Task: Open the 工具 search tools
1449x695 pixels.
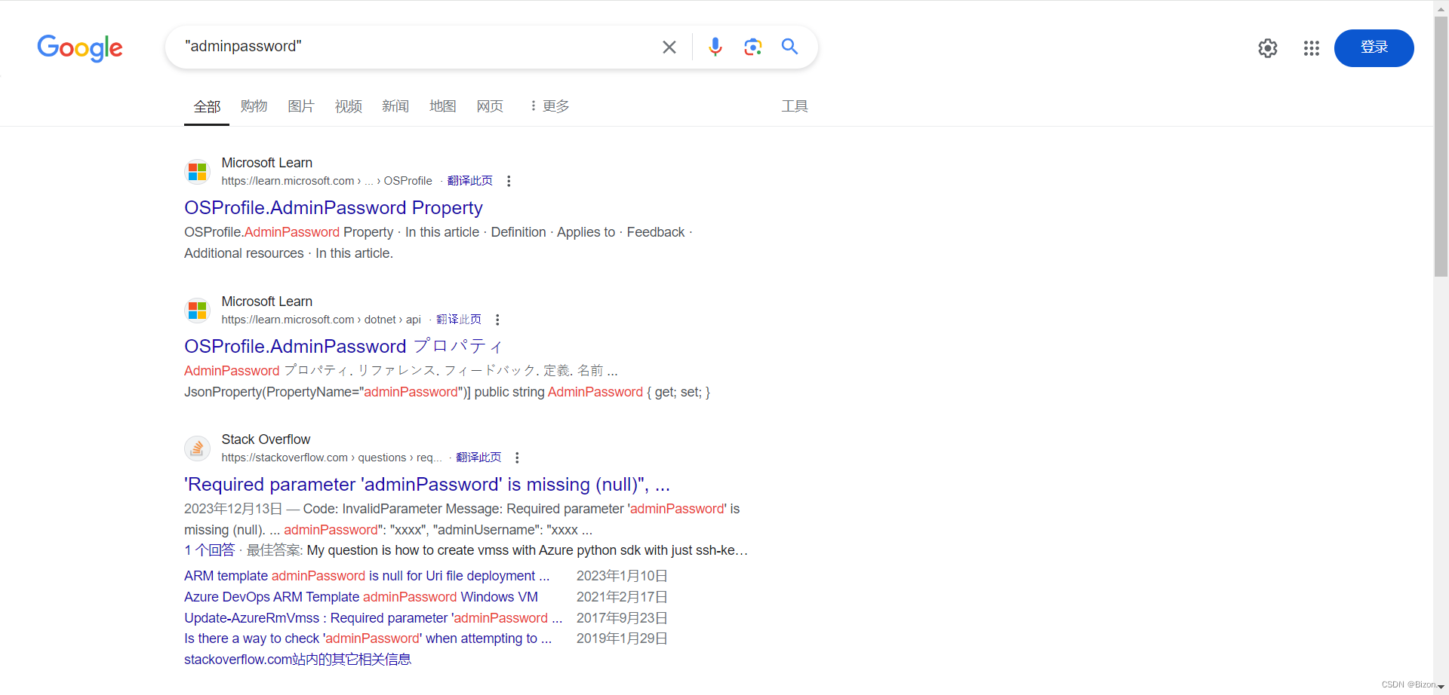Action: click(794, 106)
